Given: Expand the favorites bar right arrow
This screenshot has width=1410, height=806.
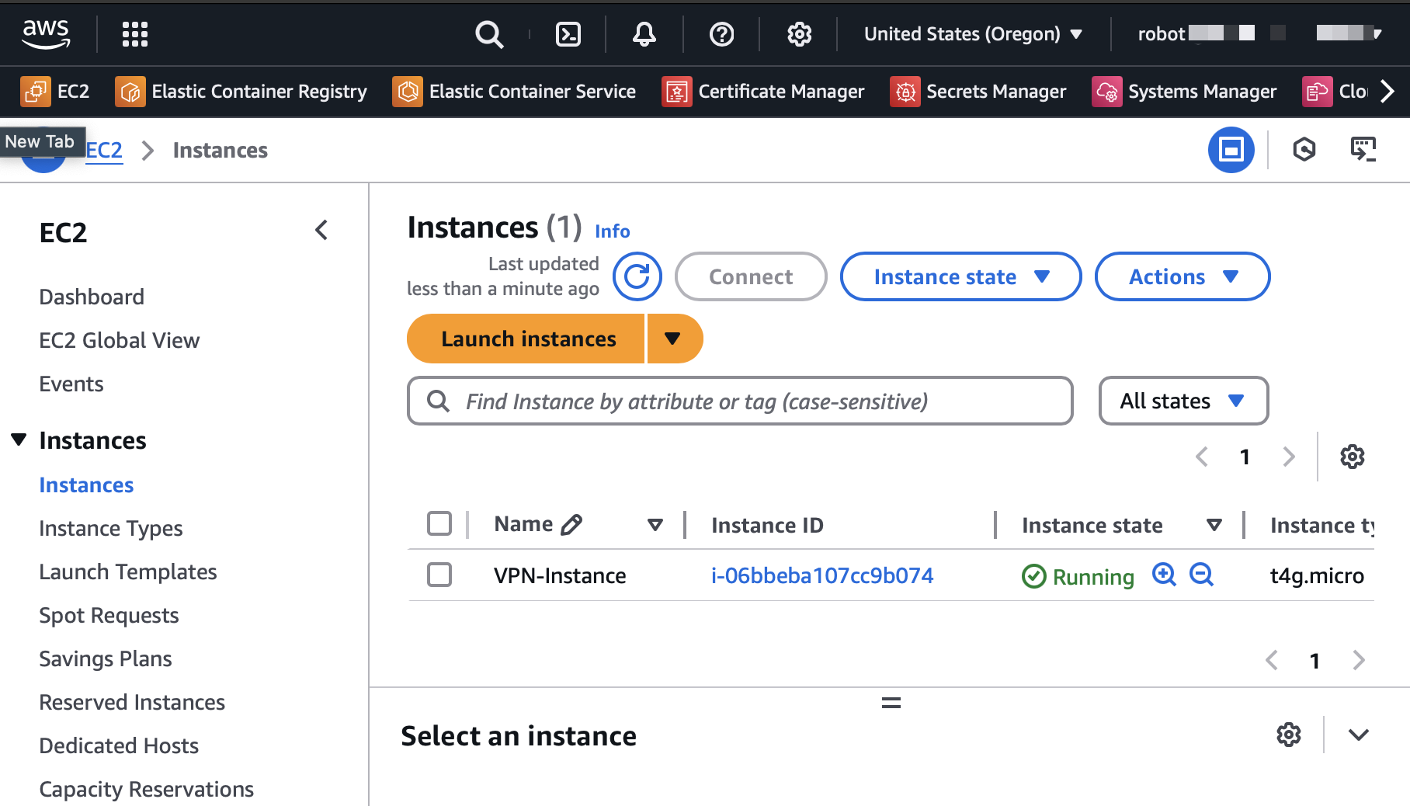Looking at the screenshot, I should [x=1388, y=92].
